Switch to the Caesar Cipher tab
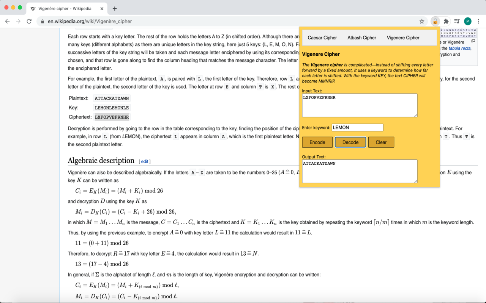 322,37
